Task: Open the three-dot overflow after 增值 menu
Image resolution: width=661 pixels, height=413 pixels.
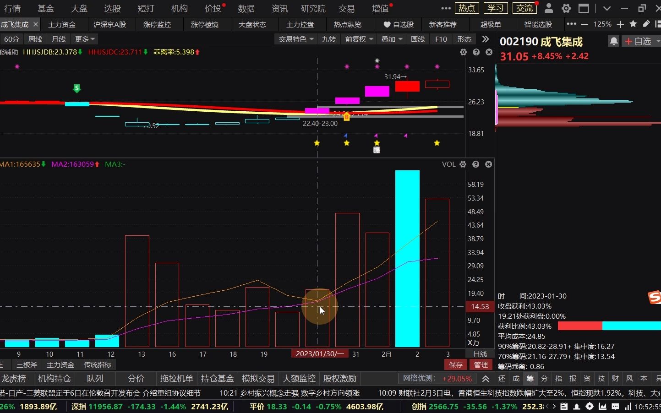Action: [446, 8]
